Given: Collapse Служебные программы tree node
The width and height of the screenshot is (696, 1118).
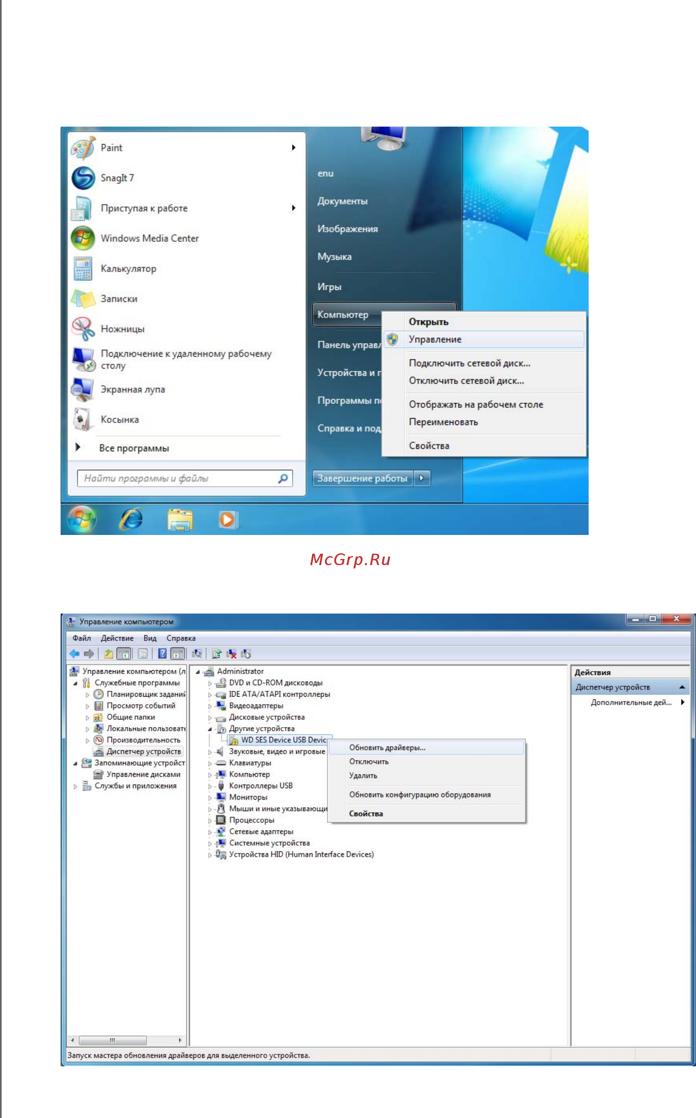Looking at the screenshot, I should pyautogui.click(x=76, y=683).
